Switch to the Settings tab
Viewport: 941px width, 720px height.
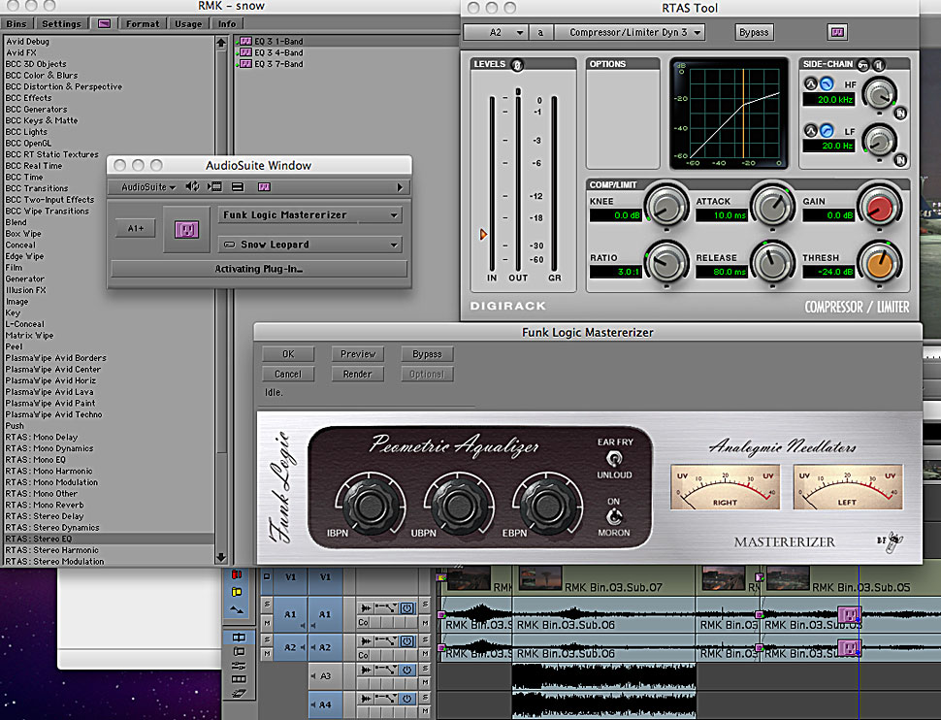tap(61, 23)
